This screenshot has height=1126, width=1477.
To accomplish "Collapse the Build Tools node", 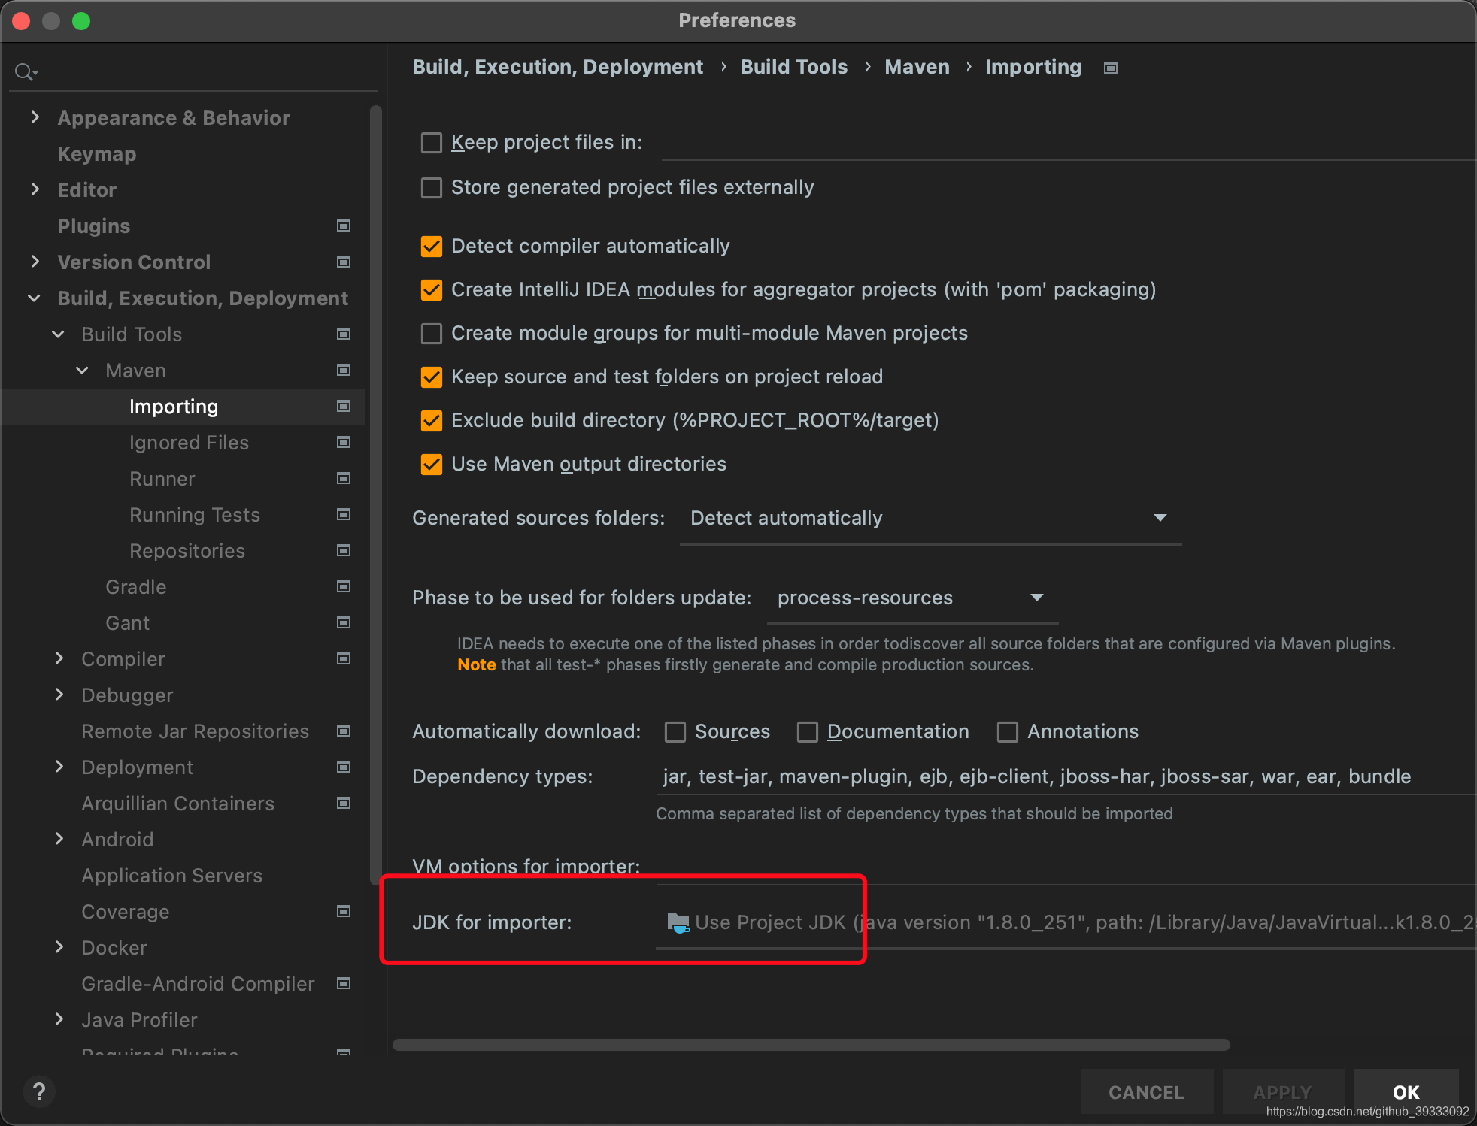I will pos(59,334).
